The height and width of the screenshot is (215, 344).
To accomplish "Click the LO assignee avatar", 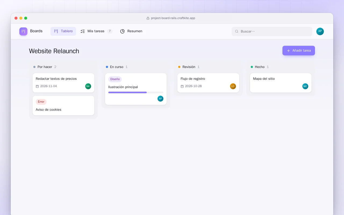I will point(233,86).
